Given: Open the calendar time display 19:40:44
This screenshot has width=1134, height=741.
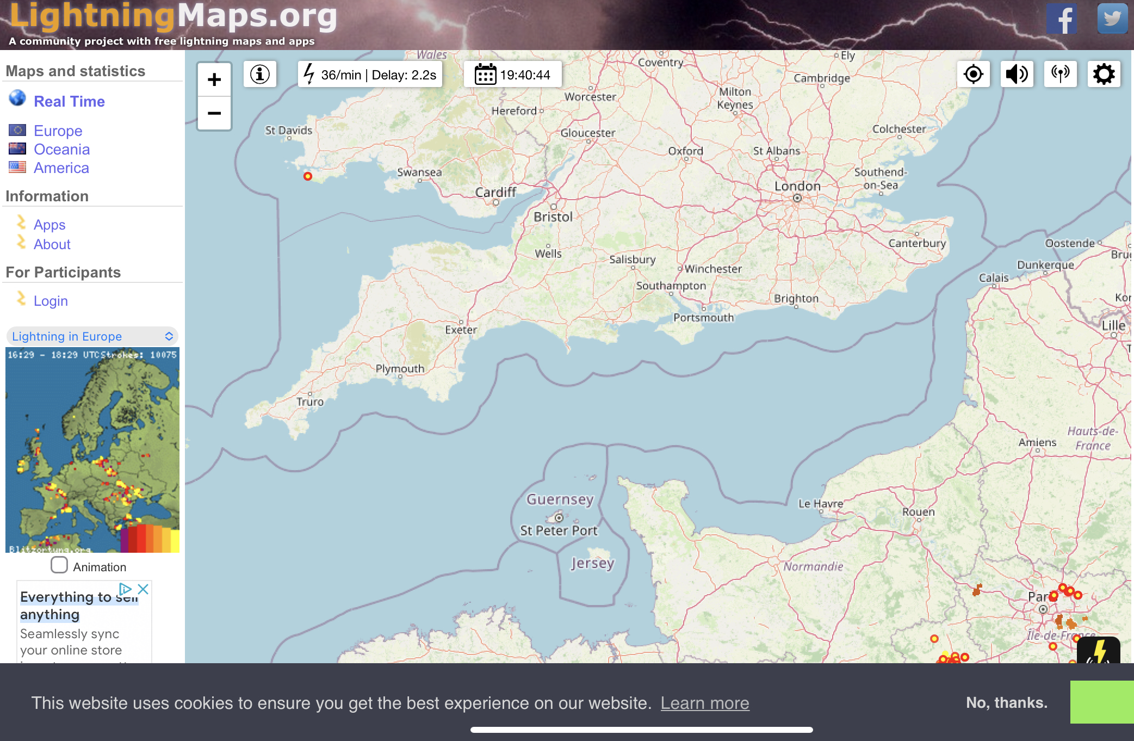Looking at the screenshot, I should click(512, 75).
